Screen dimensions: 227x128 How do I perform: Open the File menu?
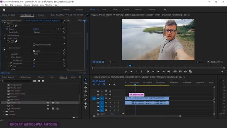pos(2,5)
